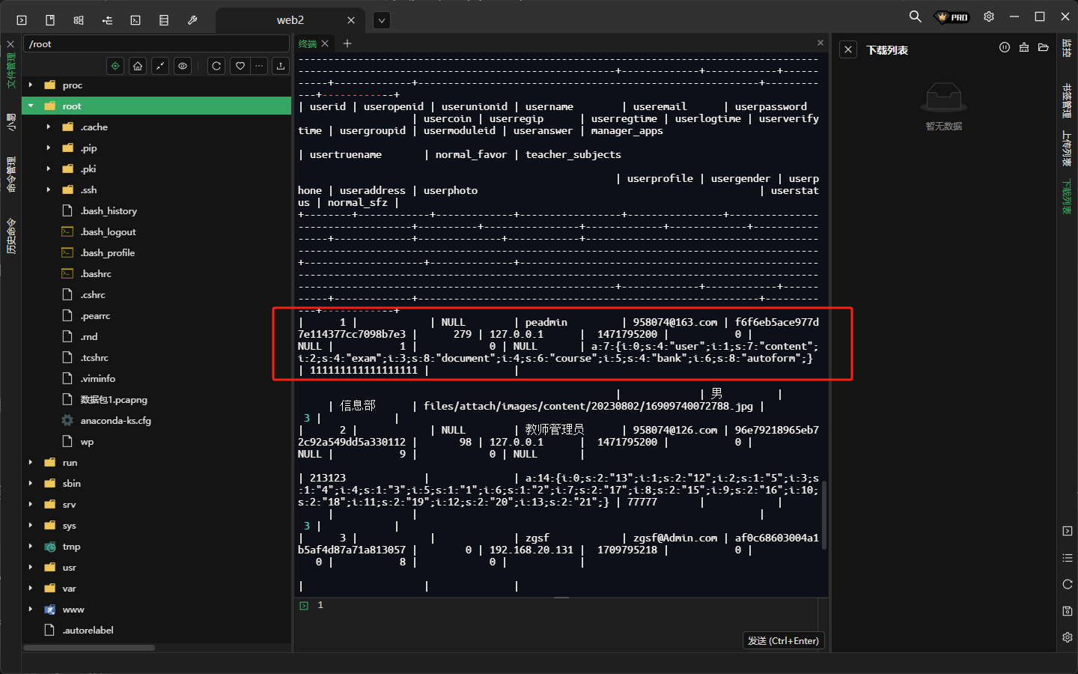Add a new terminal tab with plus
1078x674 pixels.
click(x=347, y=43)
